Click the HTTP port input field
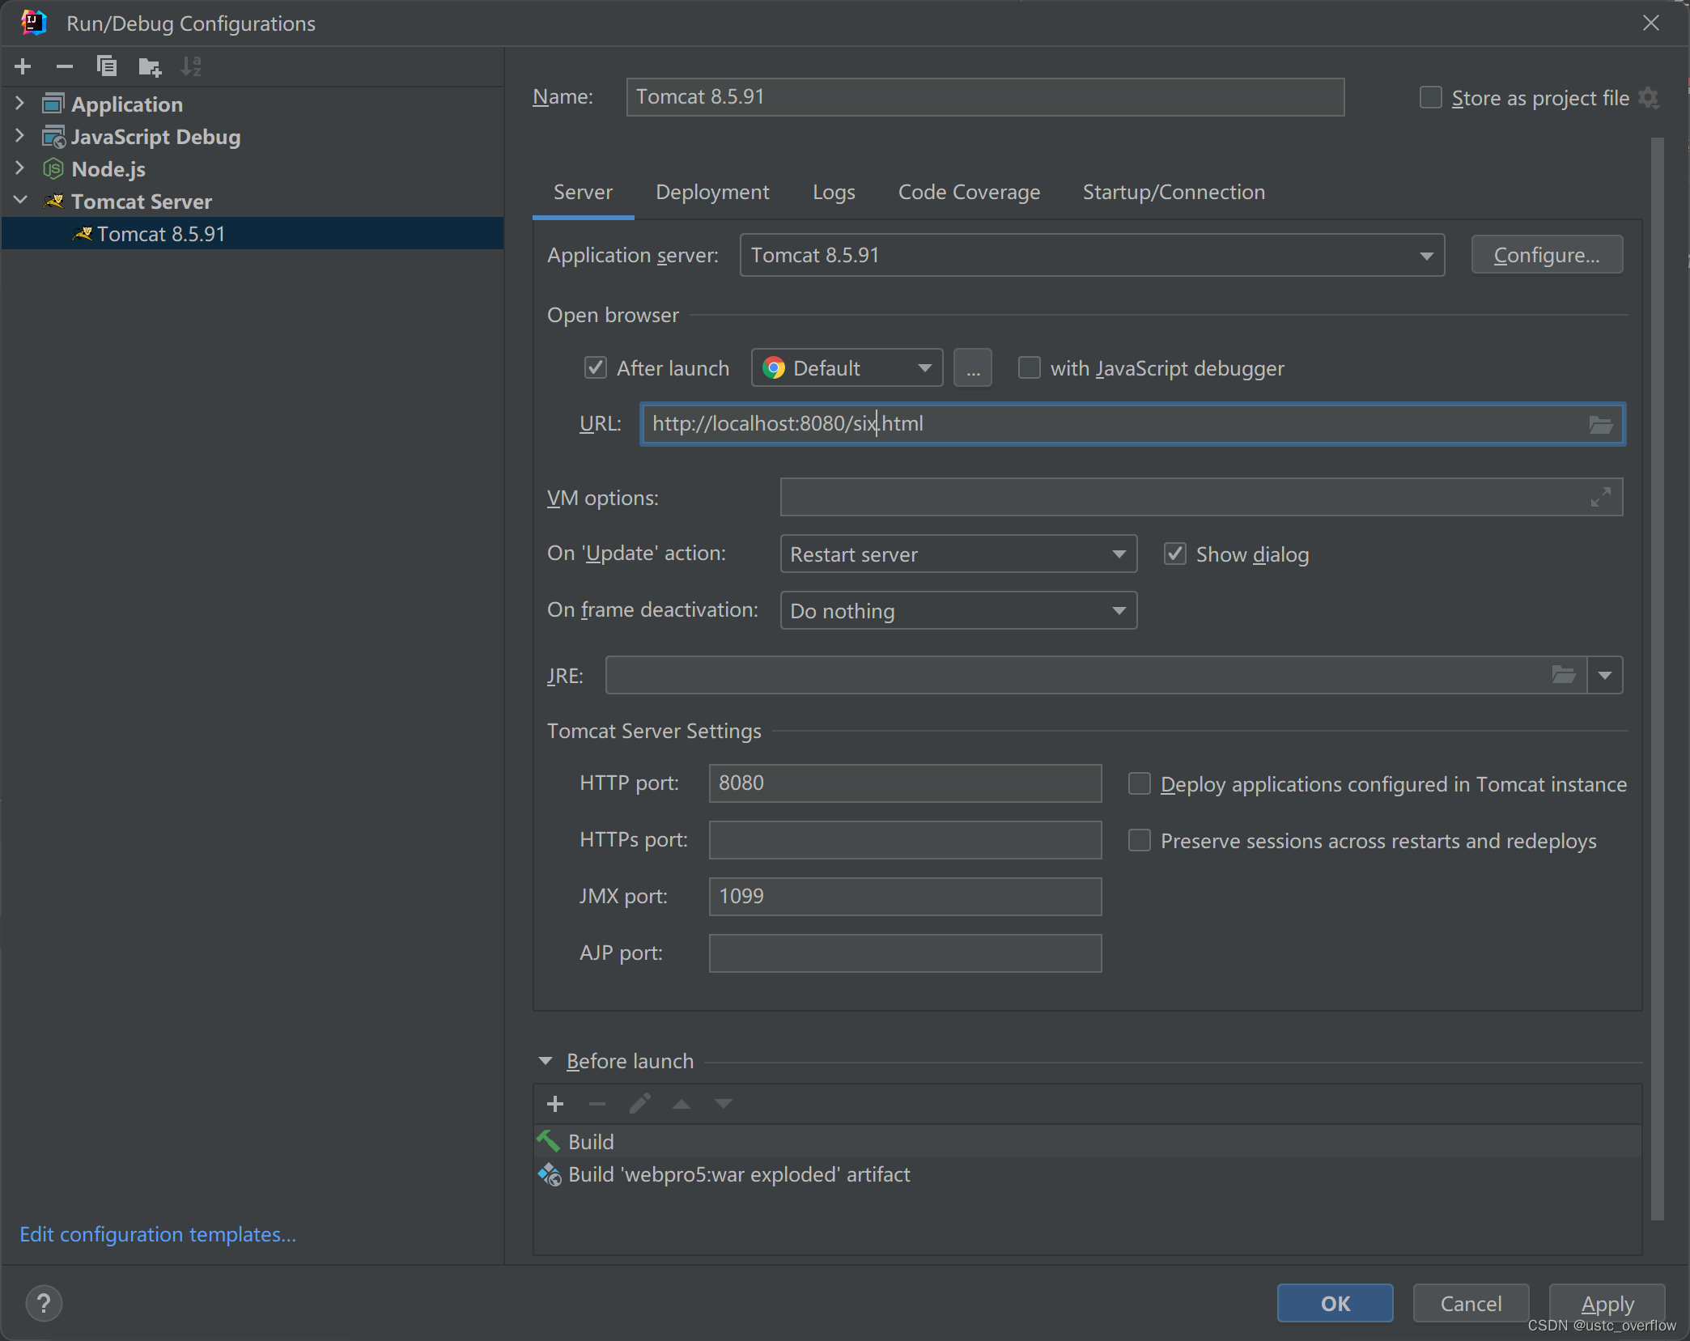The width and height of the screenshot is (1690, 1341). [904, 783]
